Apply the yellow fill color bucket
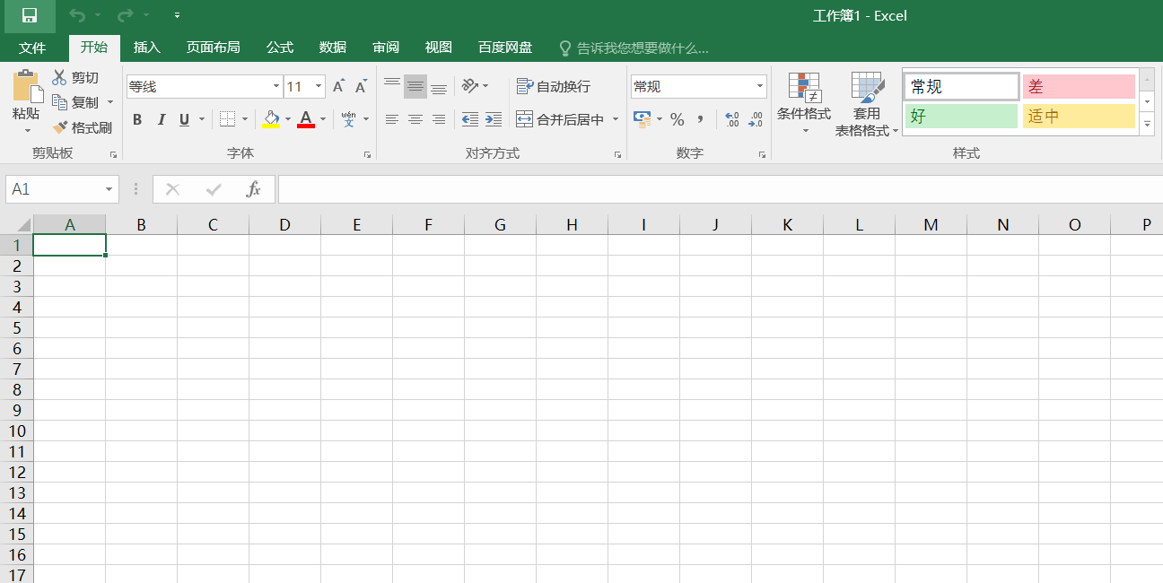 (271, 119)
